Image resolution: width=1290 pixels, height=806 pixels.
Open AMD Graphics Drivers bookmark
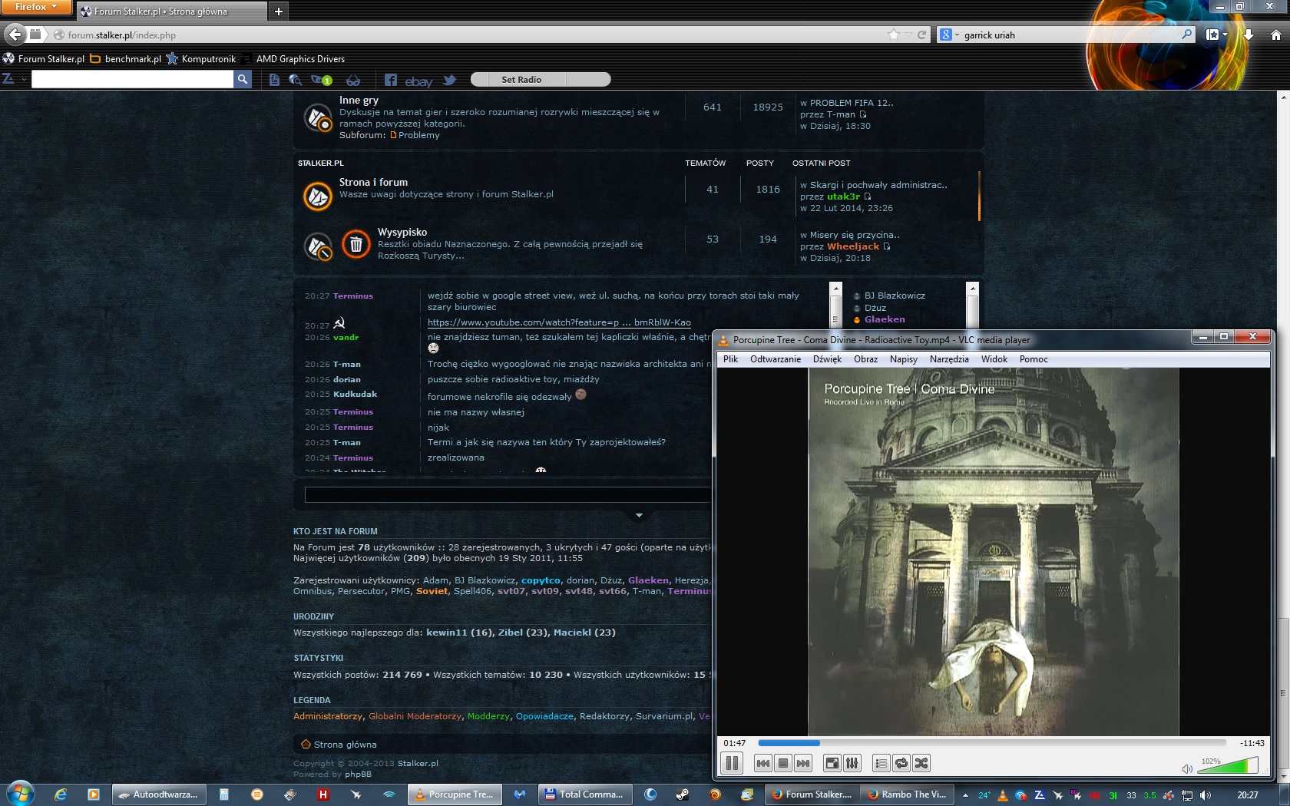pyautogui.click(x=293, y=58)
